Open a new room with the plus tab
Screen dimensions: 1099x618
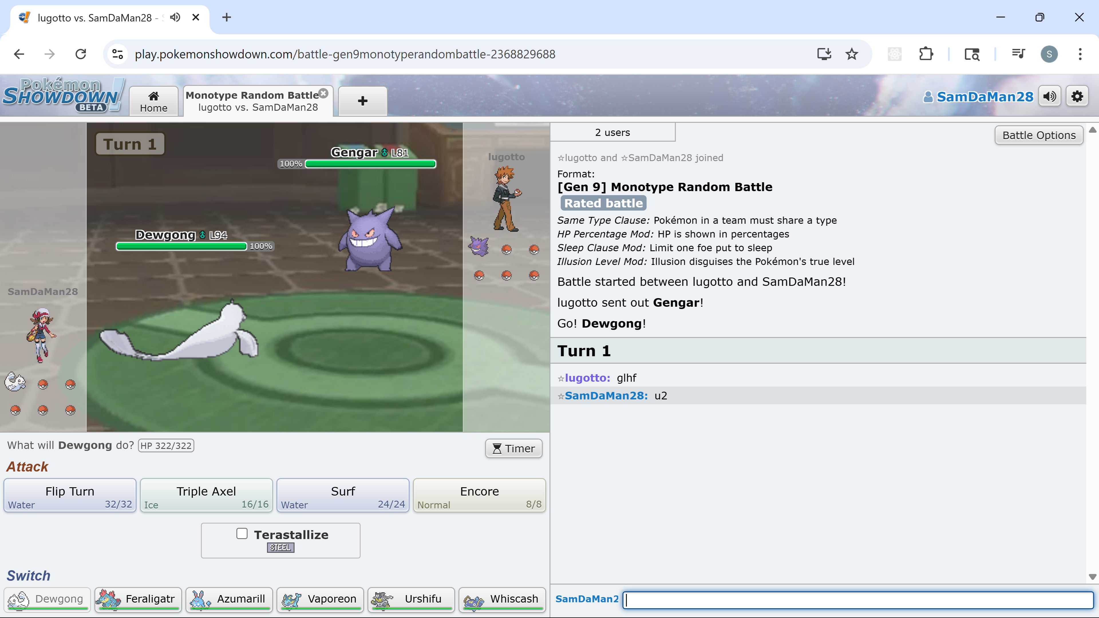click(363, 101)
